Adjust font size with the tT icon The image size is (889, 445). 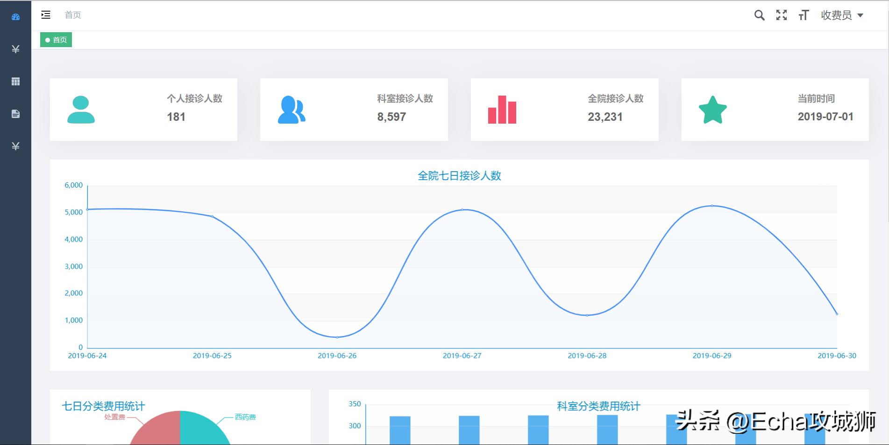click(x=803, y=15)
